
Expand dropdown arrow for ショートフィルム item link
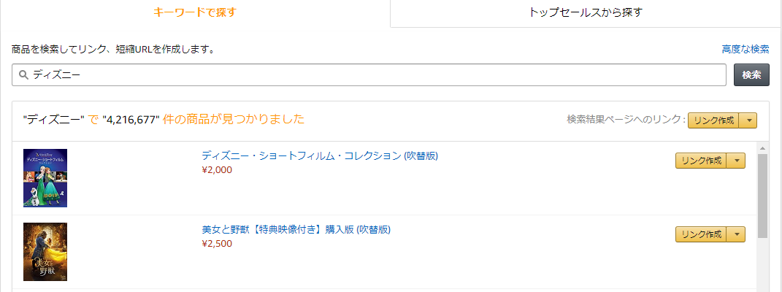click(x=736, y=161)
